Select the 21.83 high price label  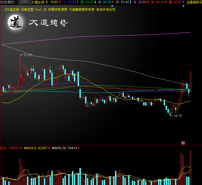28,55
